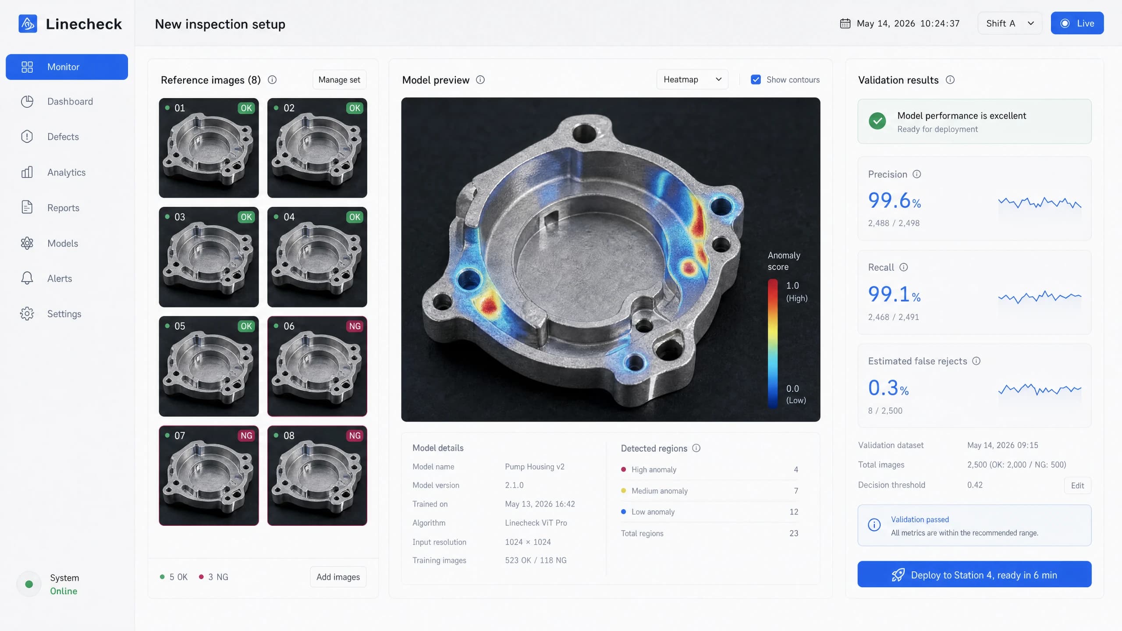Click the High anomaly row
The width and height of the screenshot is (1122, 631).
coord(710,470)
